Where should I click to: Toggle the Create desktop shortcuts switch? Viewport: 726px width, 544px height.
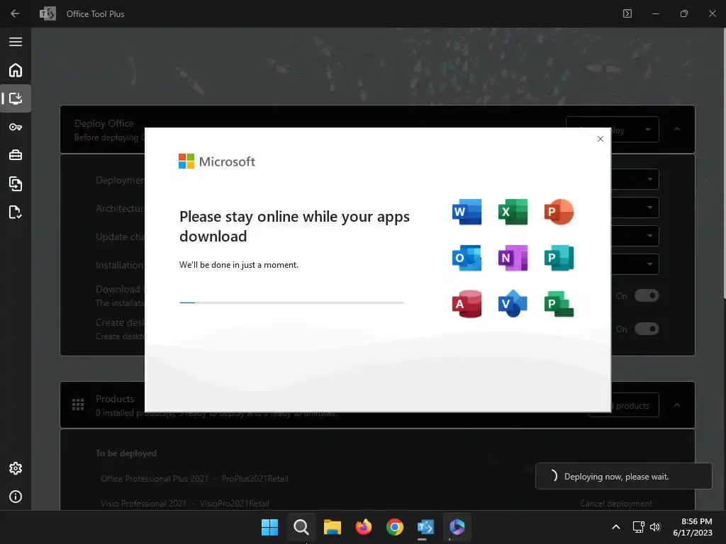coord(647,329)
